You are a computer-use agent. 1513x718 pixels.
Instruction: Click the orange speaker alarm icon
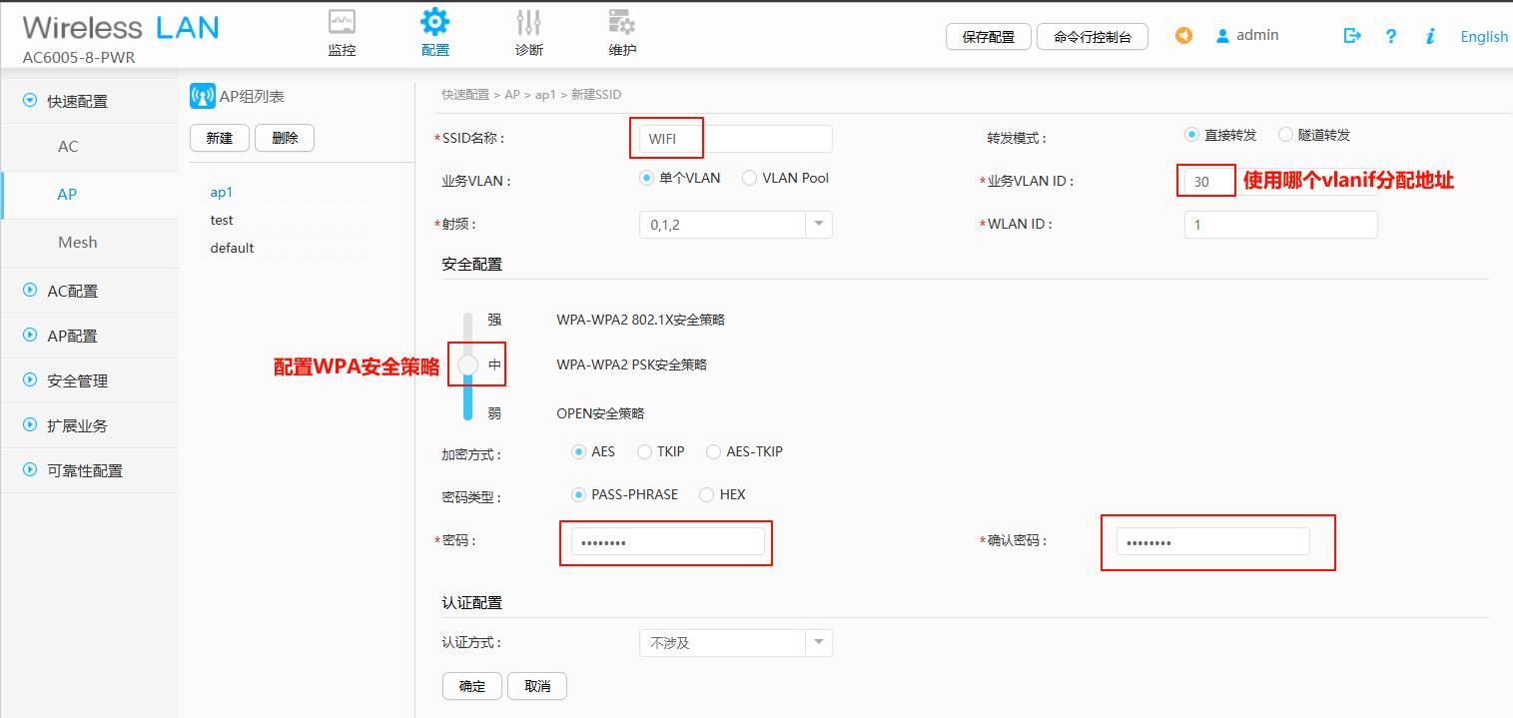(x=1183, y=36)
